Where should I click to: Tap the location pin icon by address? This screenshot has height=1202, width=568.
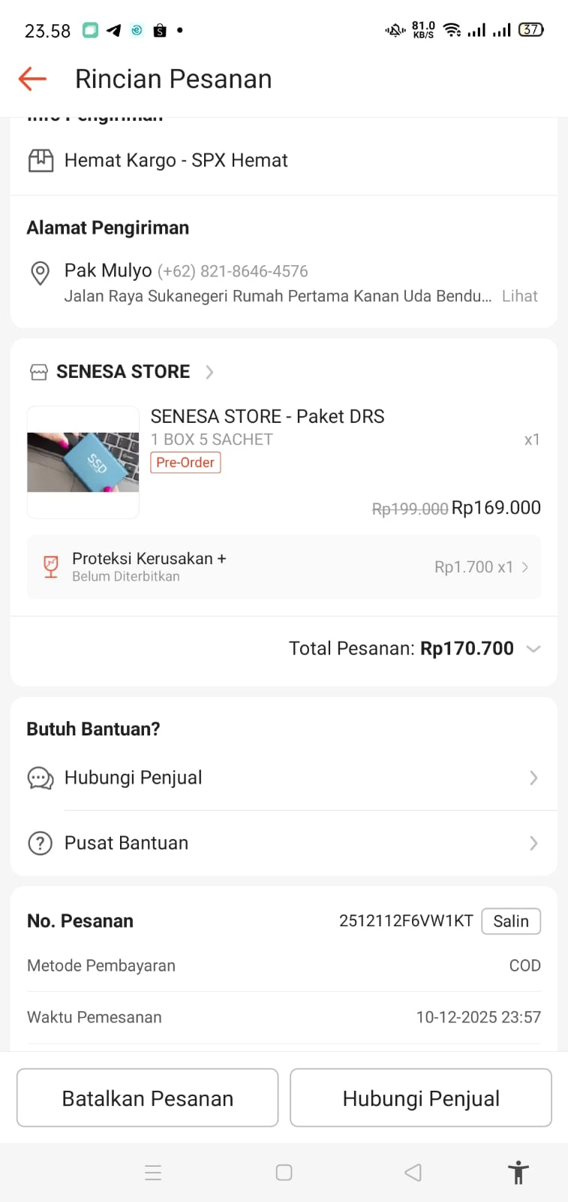click(40, 273)
